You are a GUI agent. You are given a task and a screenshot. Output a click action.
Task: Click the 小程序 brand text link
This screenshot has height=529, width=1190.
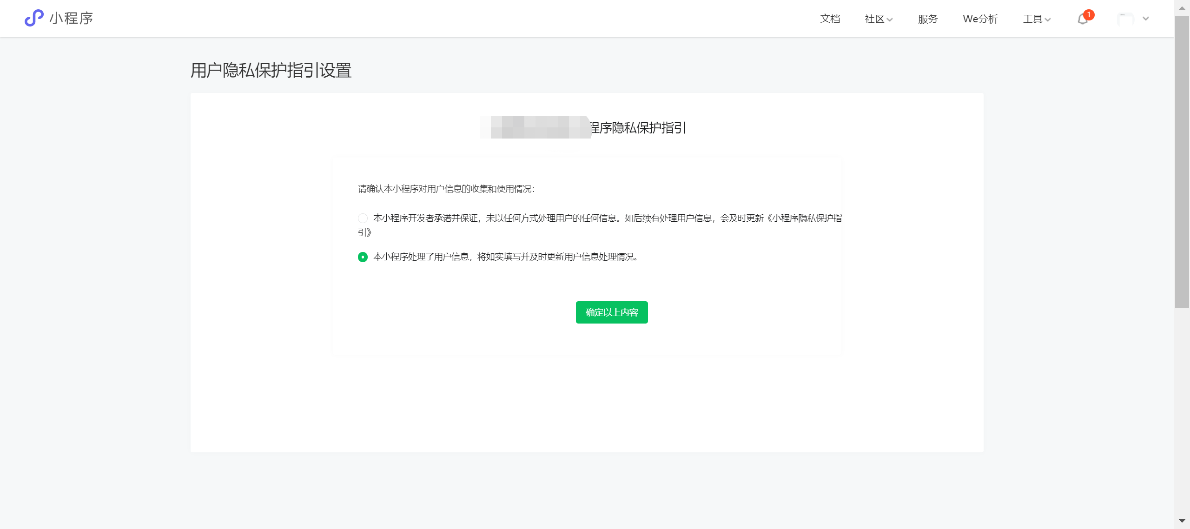(x=72, y=18)
